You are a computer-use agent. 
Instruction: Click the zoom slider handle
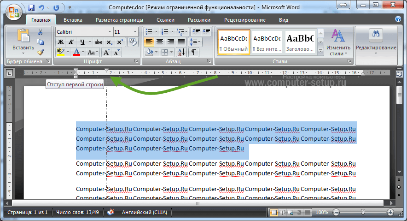point(363,212)
